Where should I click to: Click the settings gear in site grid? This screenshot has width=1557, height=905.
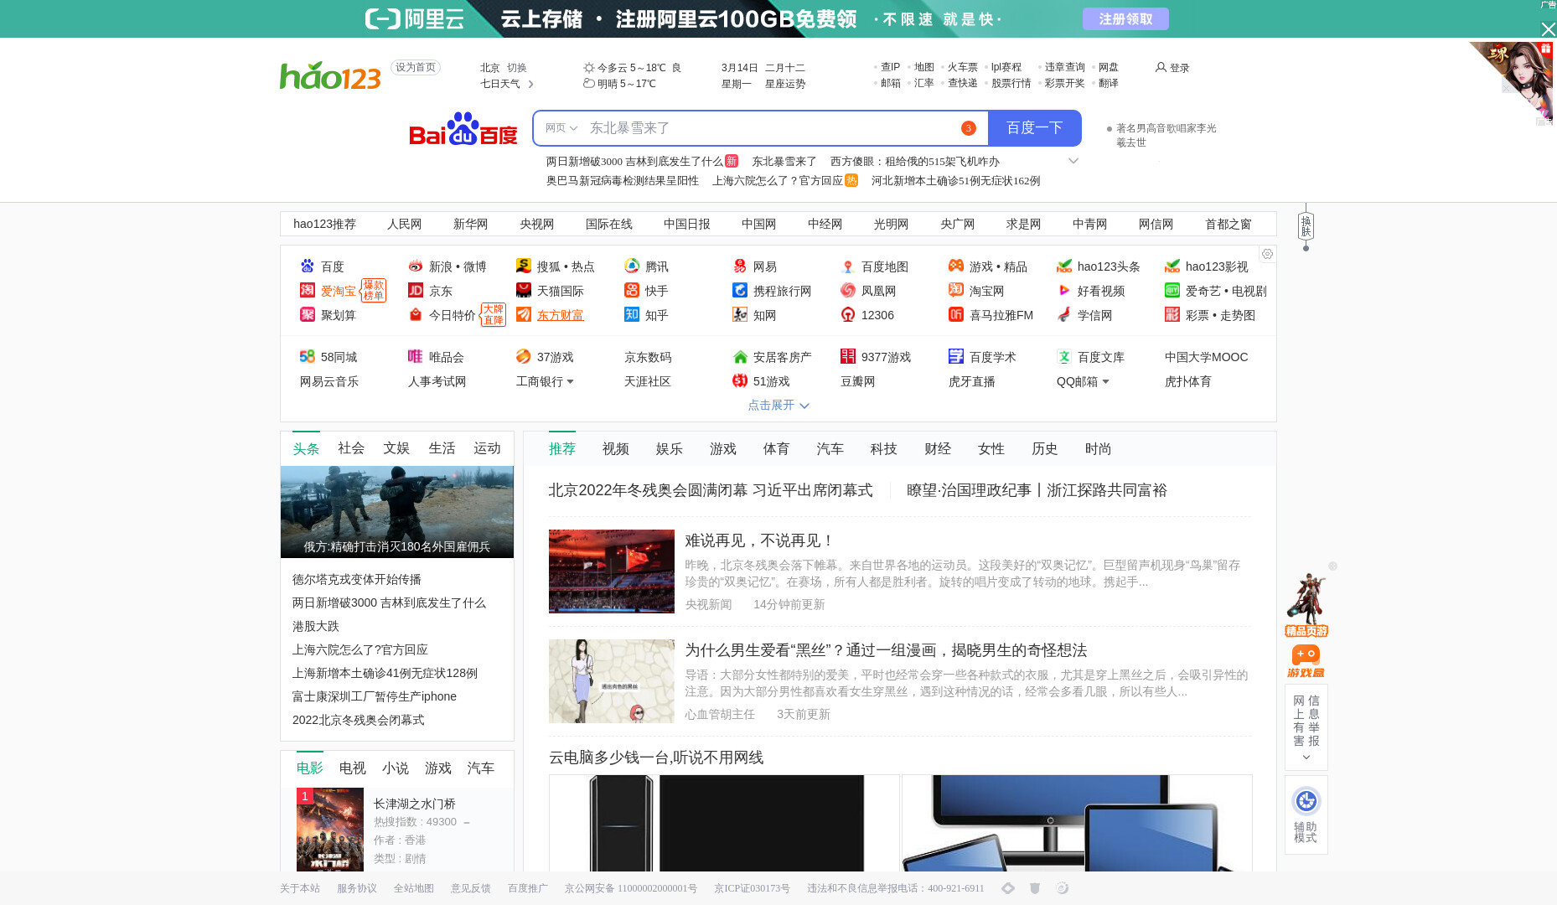tap(1267, 254)
